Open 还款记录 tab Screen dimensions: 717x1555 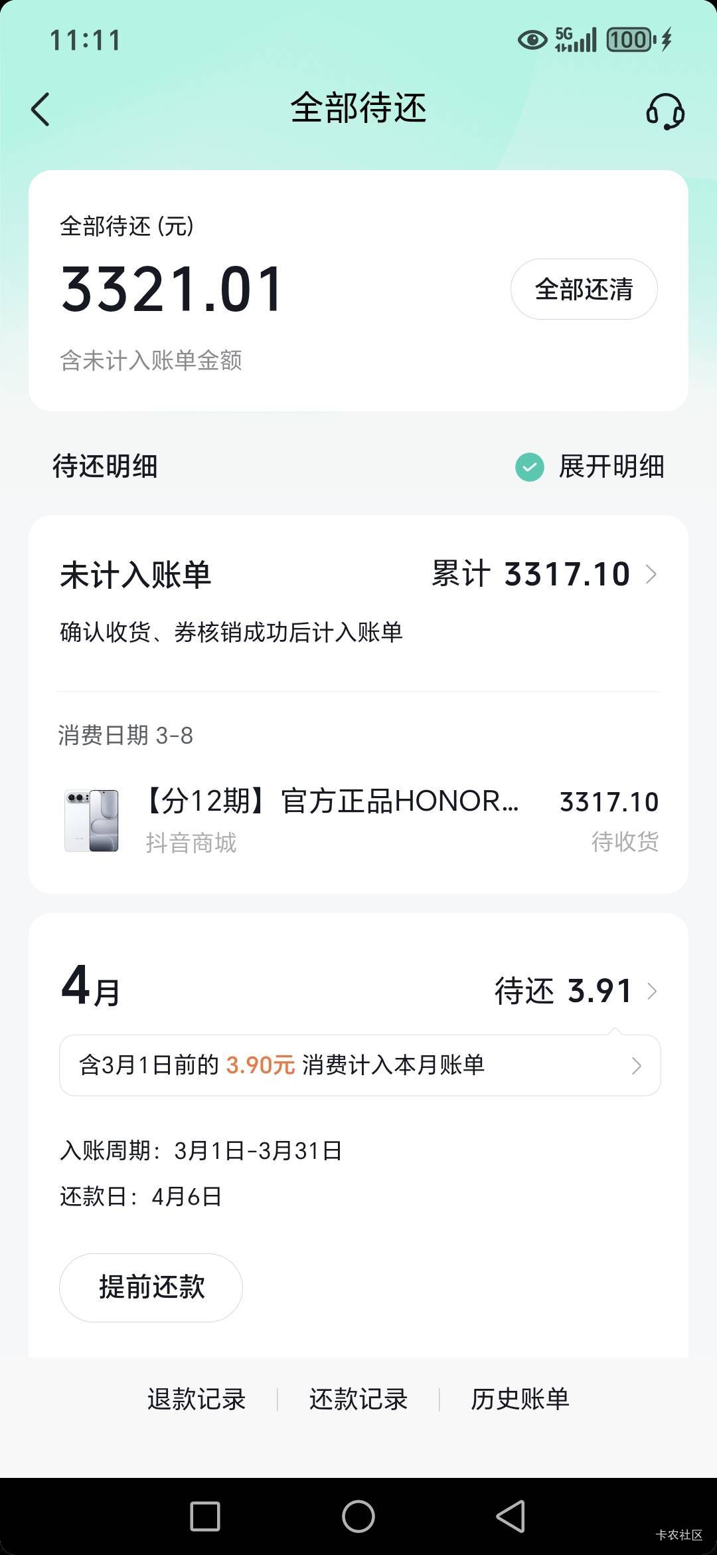pyautogui.click(x=358, y=1399)
